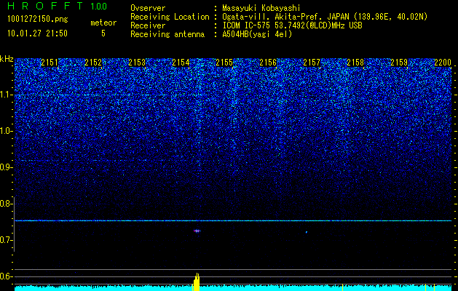Click the tall yellow peak in power graph
This screenshot has width=458, height=291.
click(197, 282)
